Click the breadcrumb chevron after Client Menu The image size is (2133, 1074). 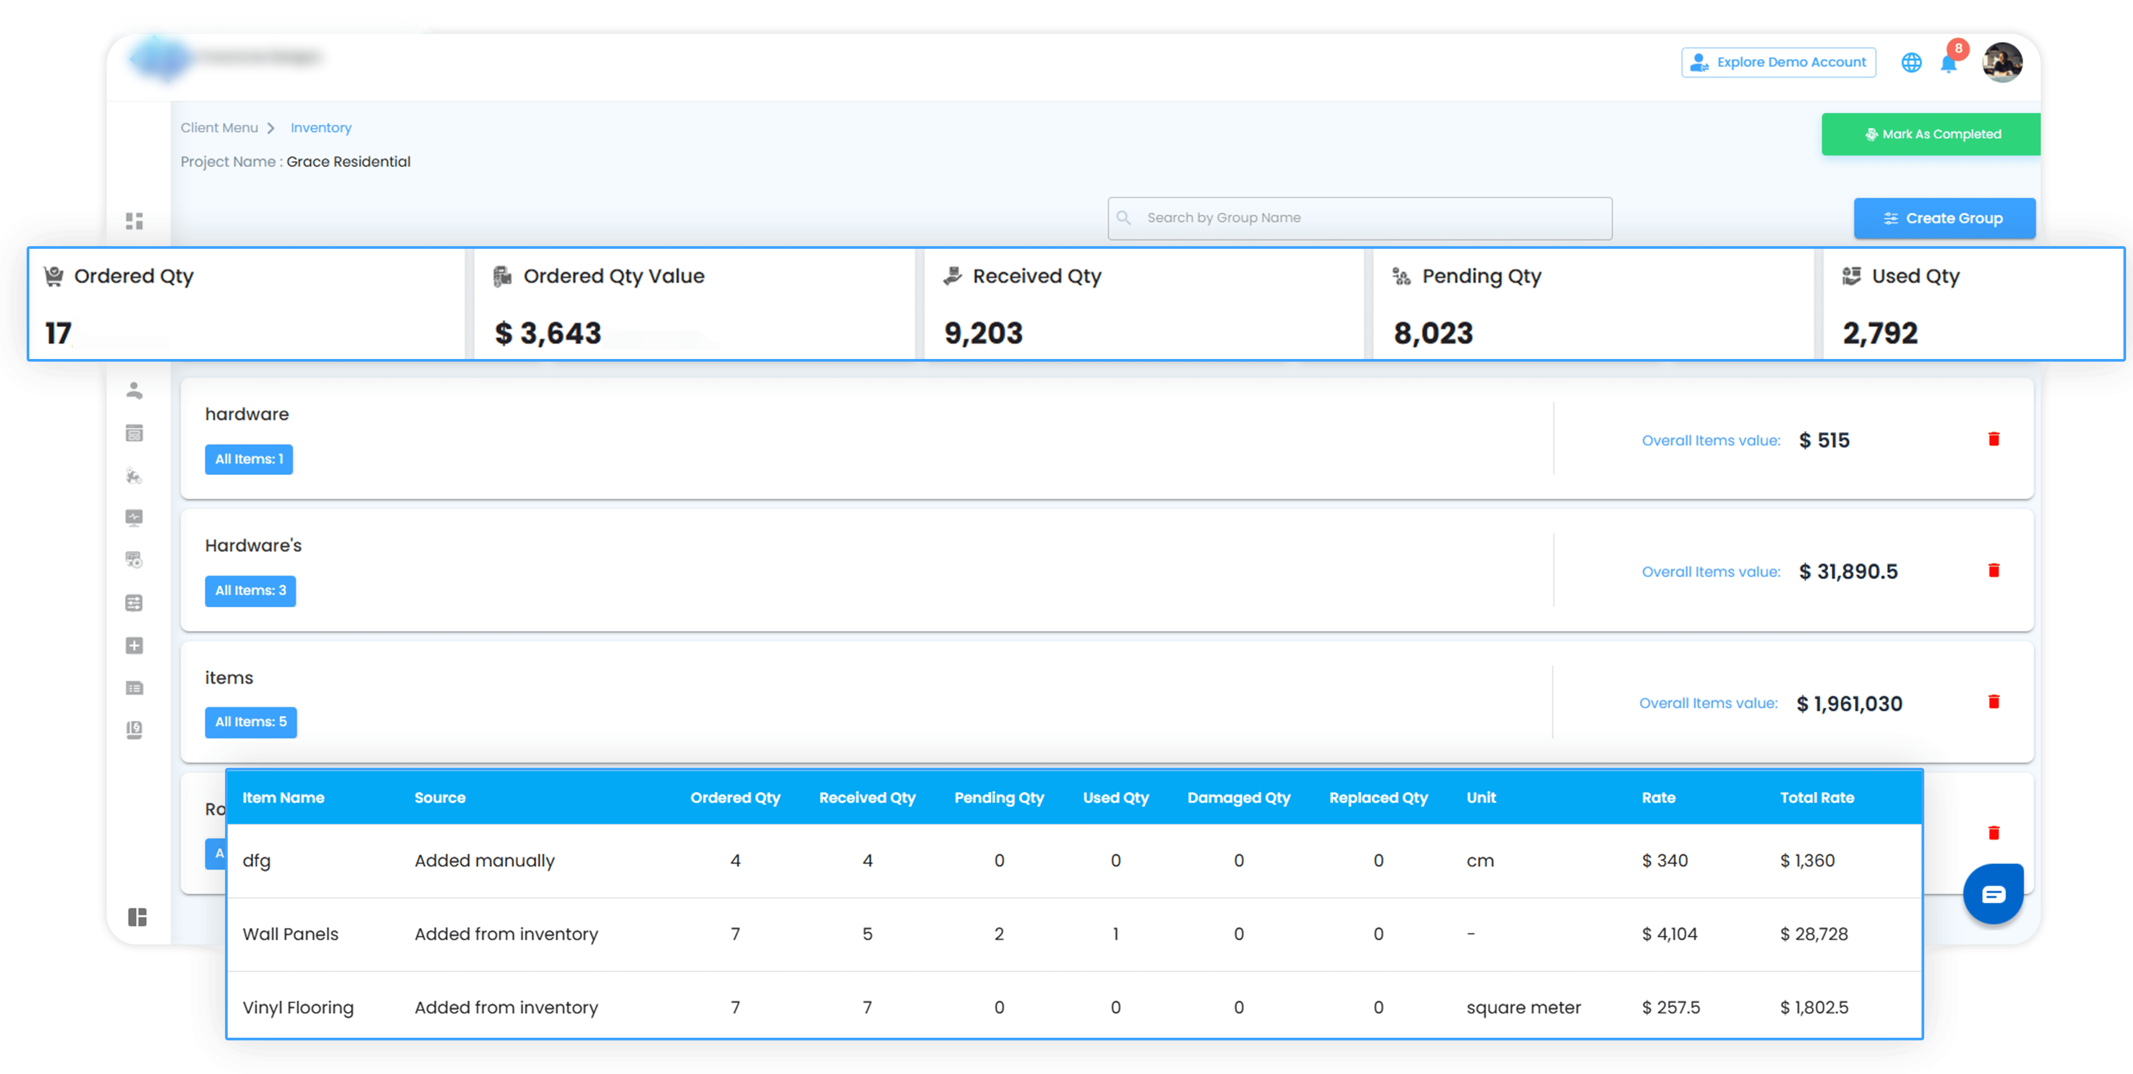271,128
